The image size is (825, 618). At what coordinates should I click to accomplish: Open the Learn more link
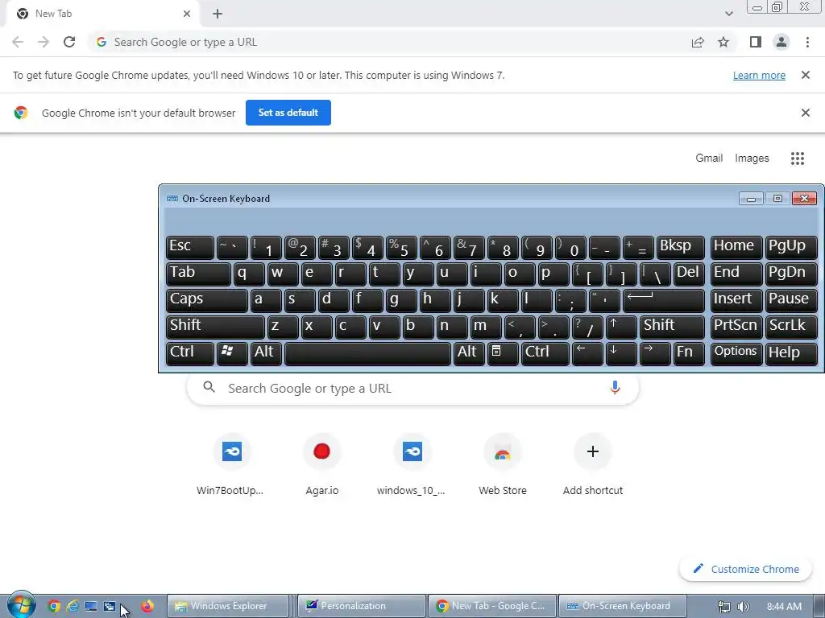tap(759, 75)
